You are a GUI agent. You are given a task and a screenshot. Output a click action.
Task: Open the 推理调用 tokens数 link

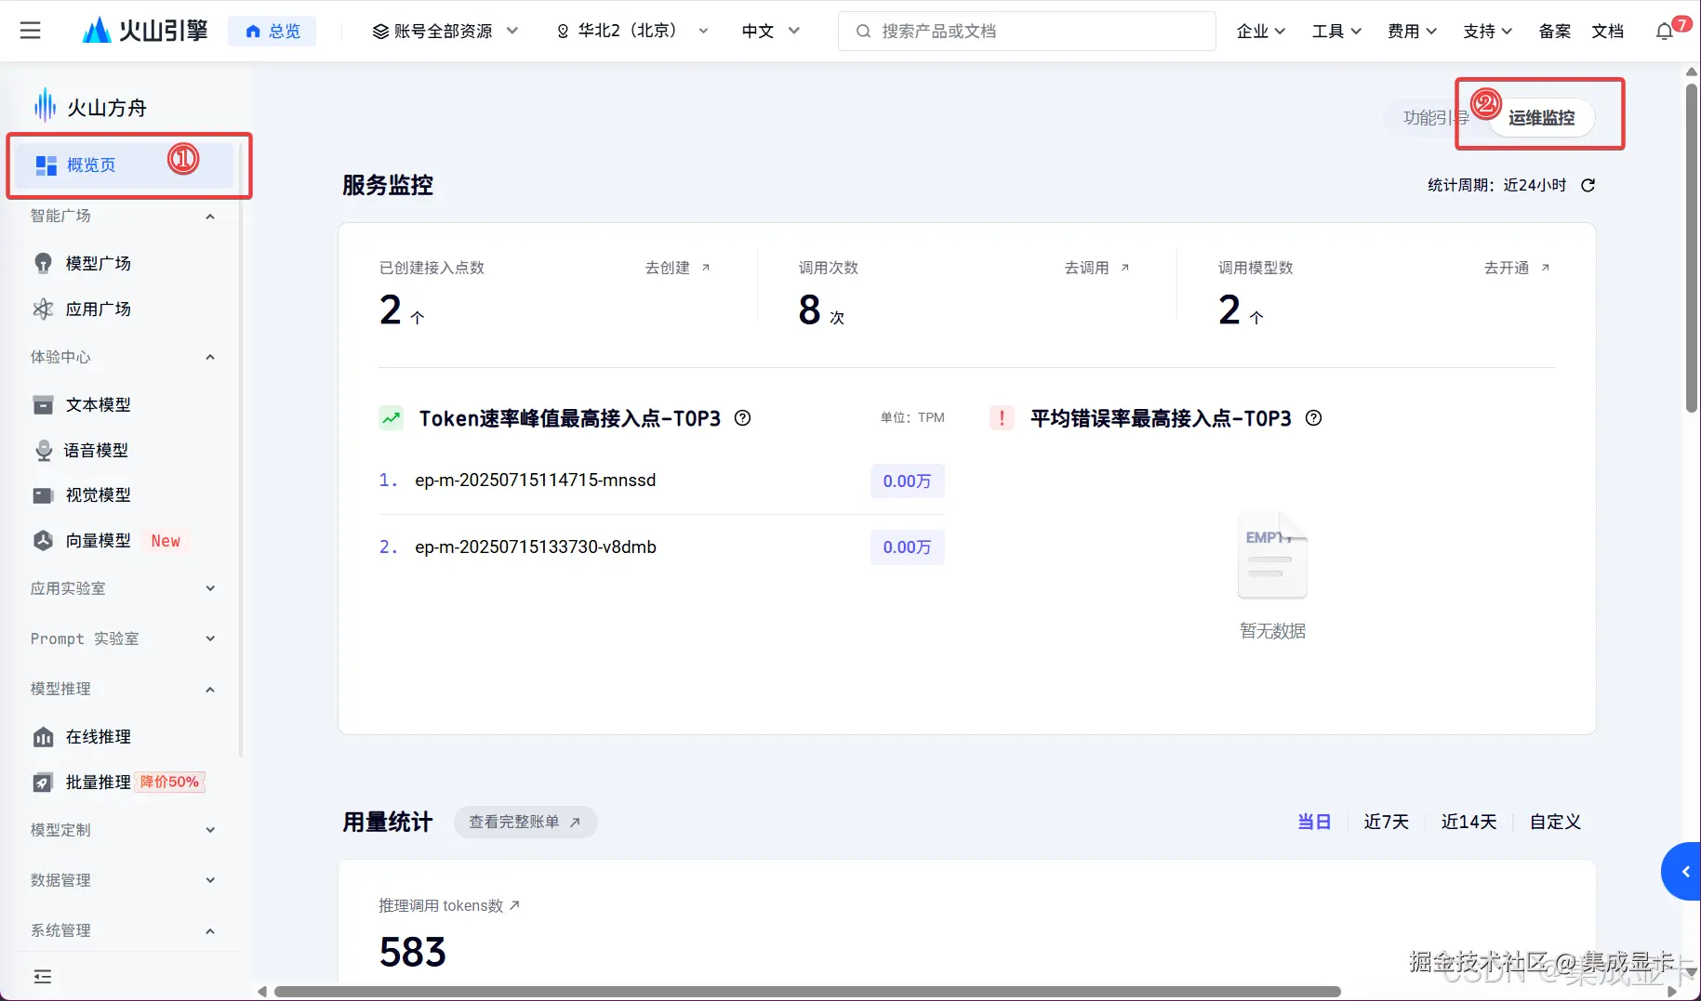(x=449, y=905)
